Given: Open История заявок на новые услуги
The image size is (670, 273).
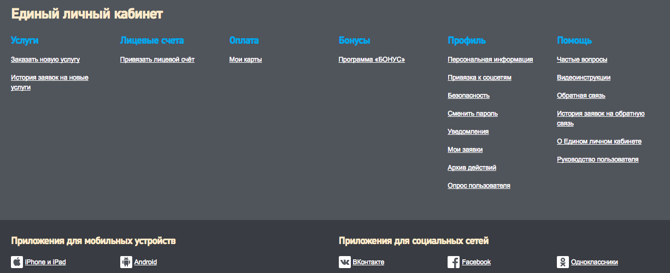Looking at the screenshot, I should [50, 82].
